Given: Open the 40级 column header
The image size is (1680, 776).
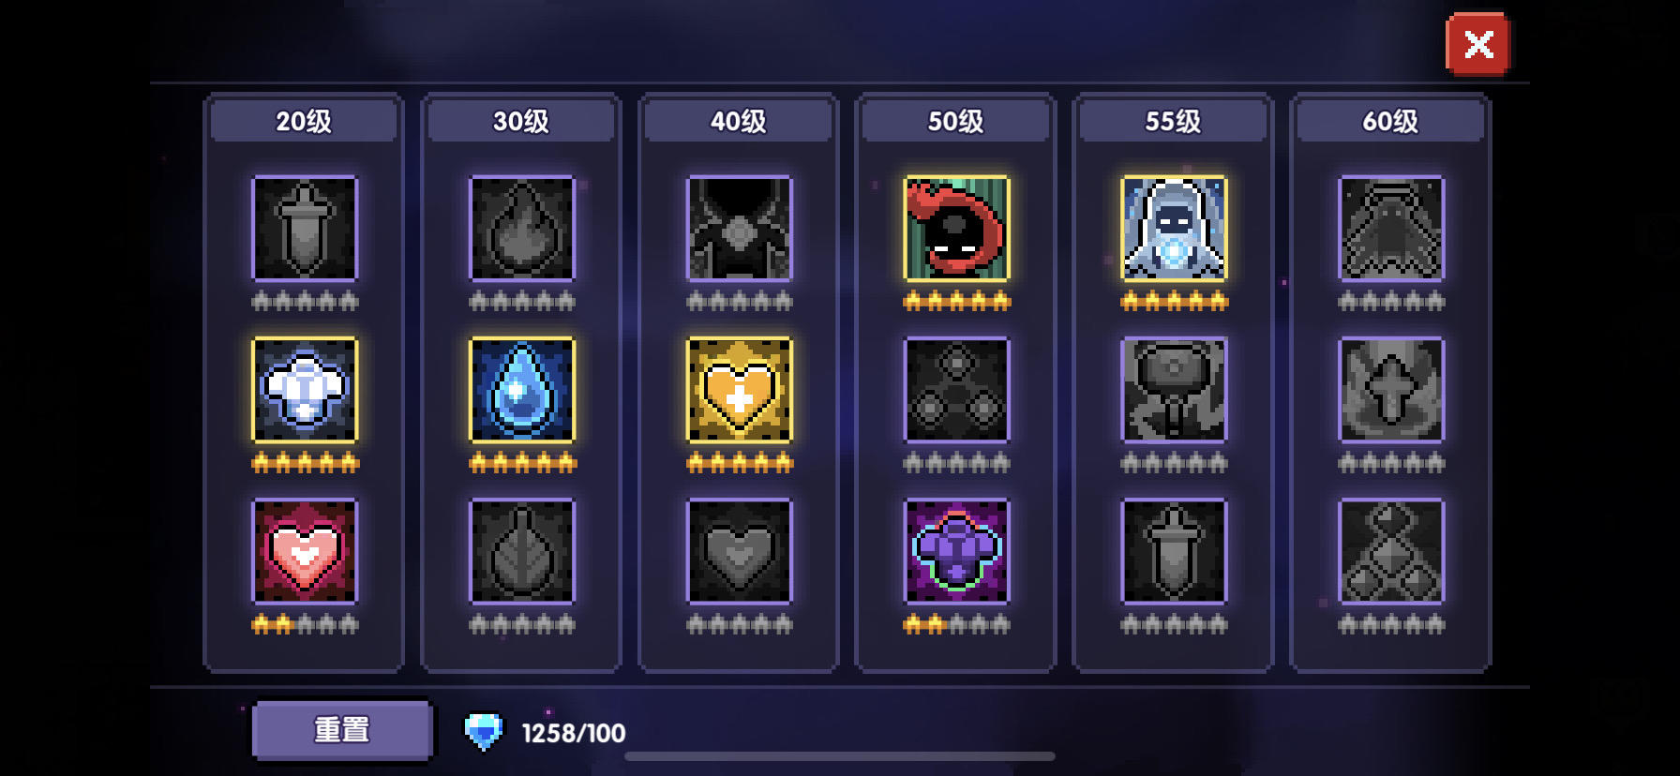Looking at the screenshot, I should [739, 121].
